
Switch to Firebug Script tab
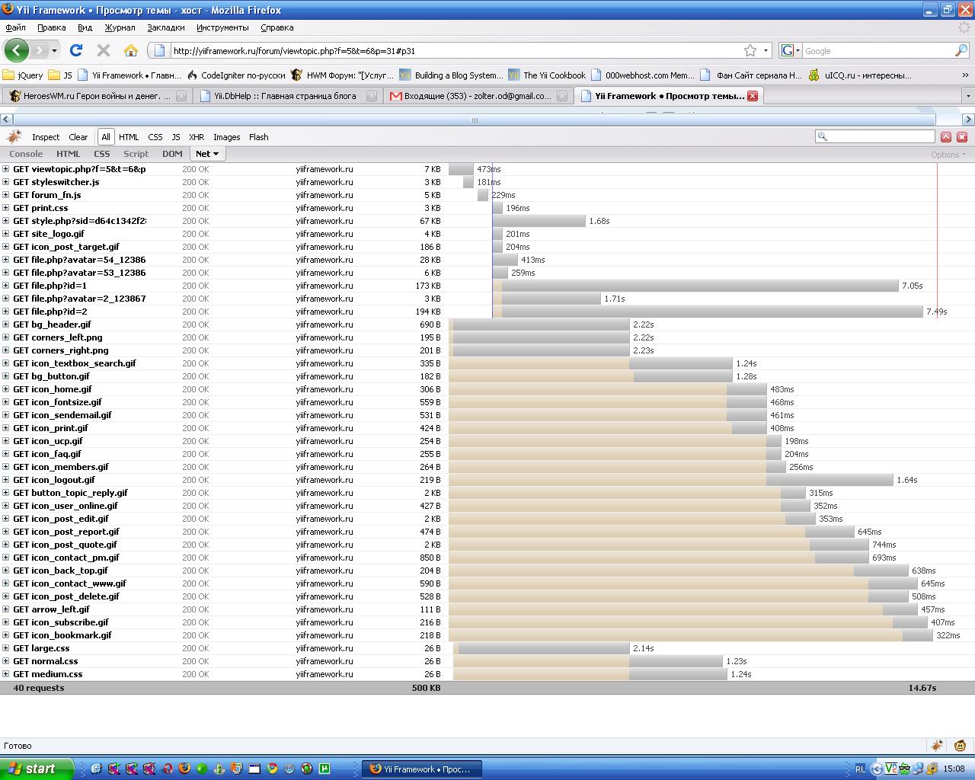pyautogui.click(x=136, y=154)
